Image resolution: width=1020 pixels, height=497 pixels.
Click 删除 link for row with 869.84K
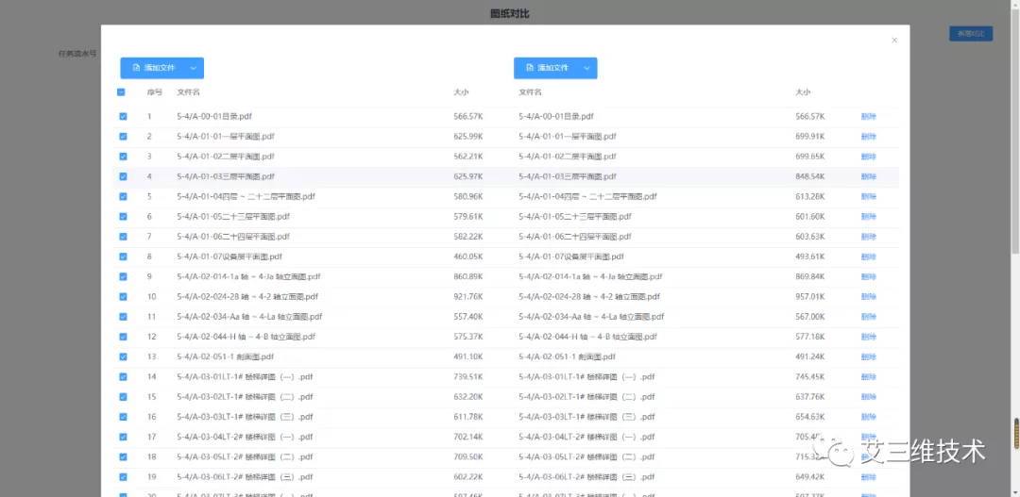869,276
